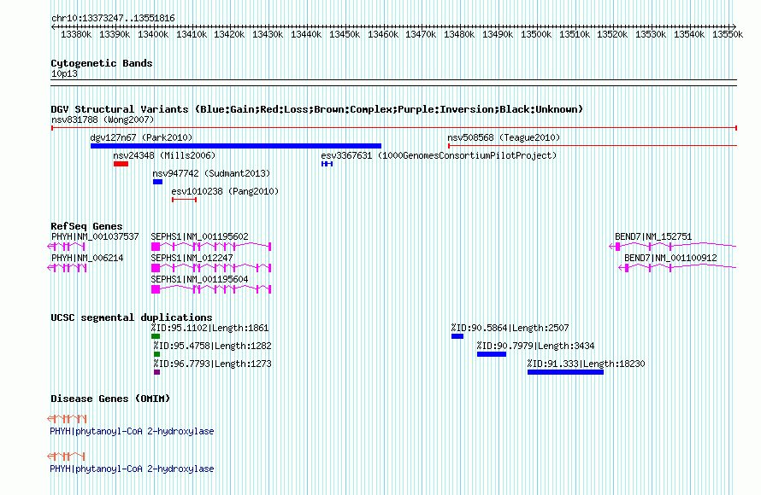Image resolution: width=761 pixels, height=495 pixels.
Task: Click the second orange PHYH OMIM gene glyph
Action: click(67, 457)
